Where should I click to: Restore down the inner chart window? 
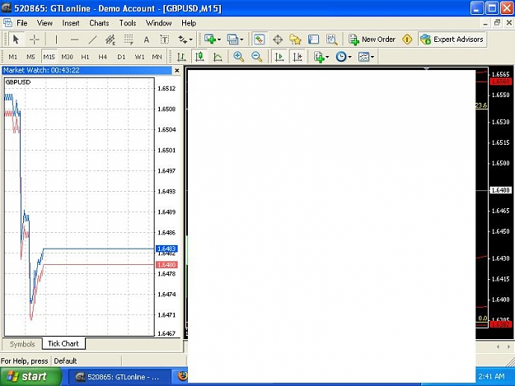pos(497,22)
